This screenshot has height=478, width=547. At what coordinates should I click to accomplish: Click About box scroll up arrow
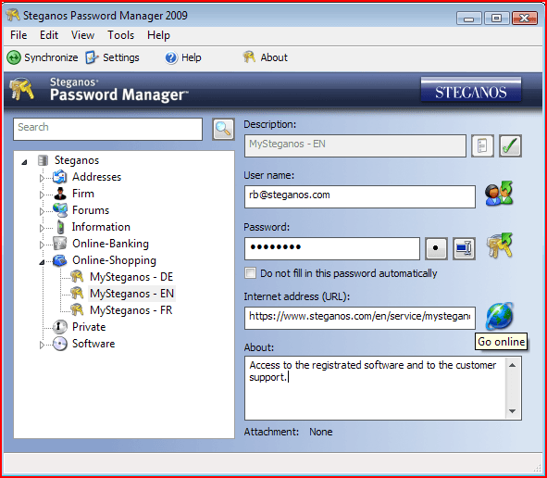(512, 365)
